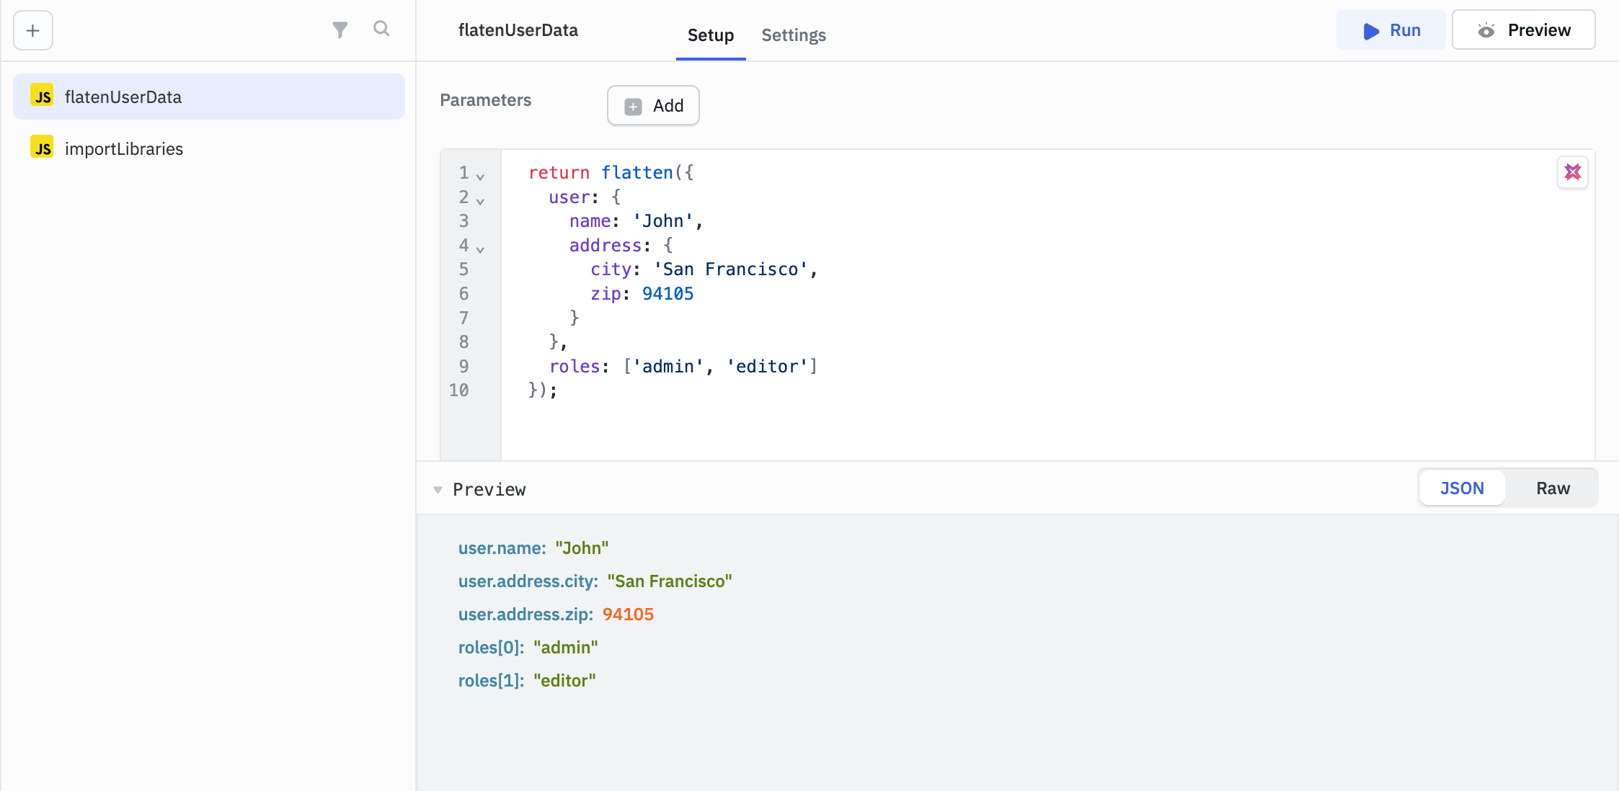
Task: Click line 6 zip value in code editor
Action: [x=667, y=293]
